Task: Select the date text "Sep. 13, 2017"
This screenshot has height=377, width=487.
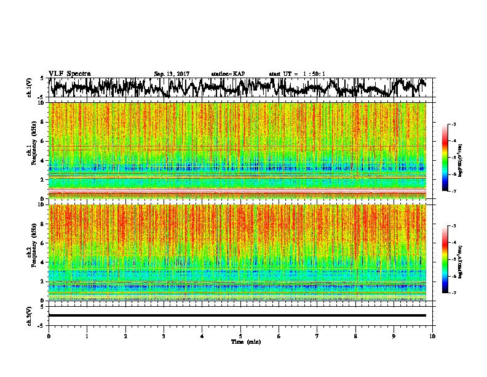Action: (172, 74)
